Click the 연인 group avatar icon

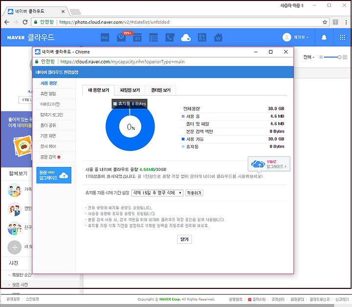pyautogui.click(x=14, y=209)
